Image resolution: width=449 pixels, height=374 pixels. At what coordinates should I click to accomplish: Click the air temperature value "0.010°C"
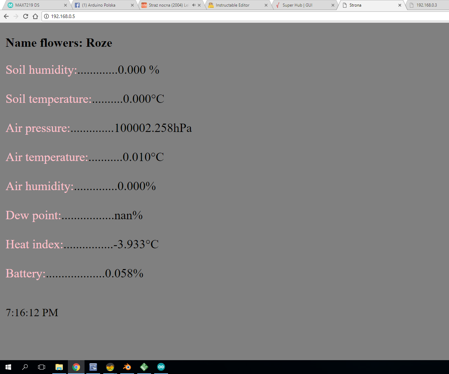click(x=143, y=157)
